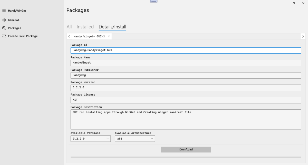Click the Create New Package icon
Viewport: 308px width, 165px height.
click(4, 36)
